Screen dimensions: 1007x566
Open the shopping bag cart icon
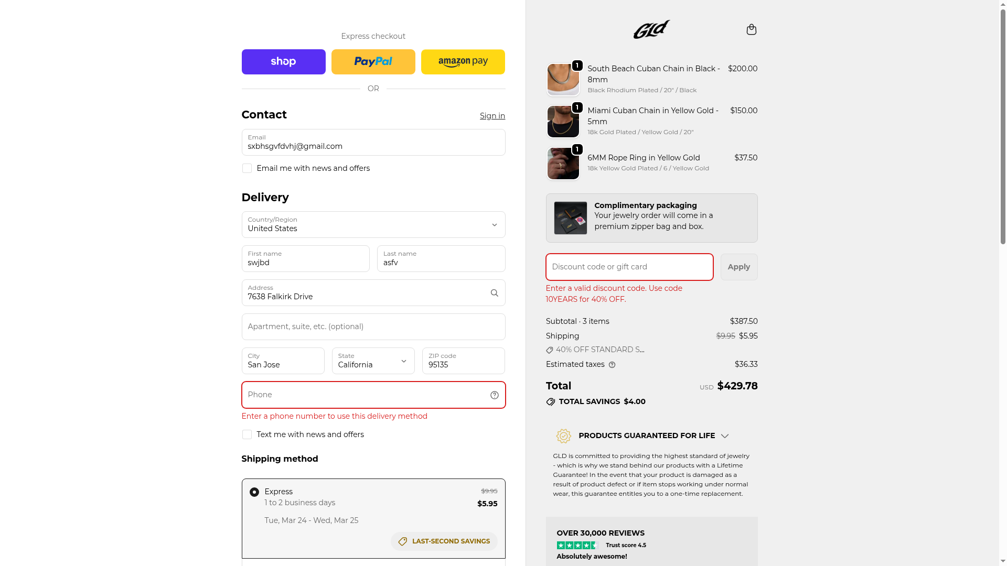(x=751, y=29)
